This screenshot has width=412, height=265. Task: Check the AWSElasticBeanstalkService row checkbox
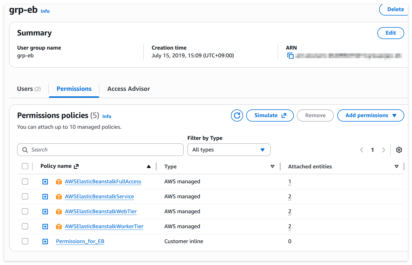25,196
